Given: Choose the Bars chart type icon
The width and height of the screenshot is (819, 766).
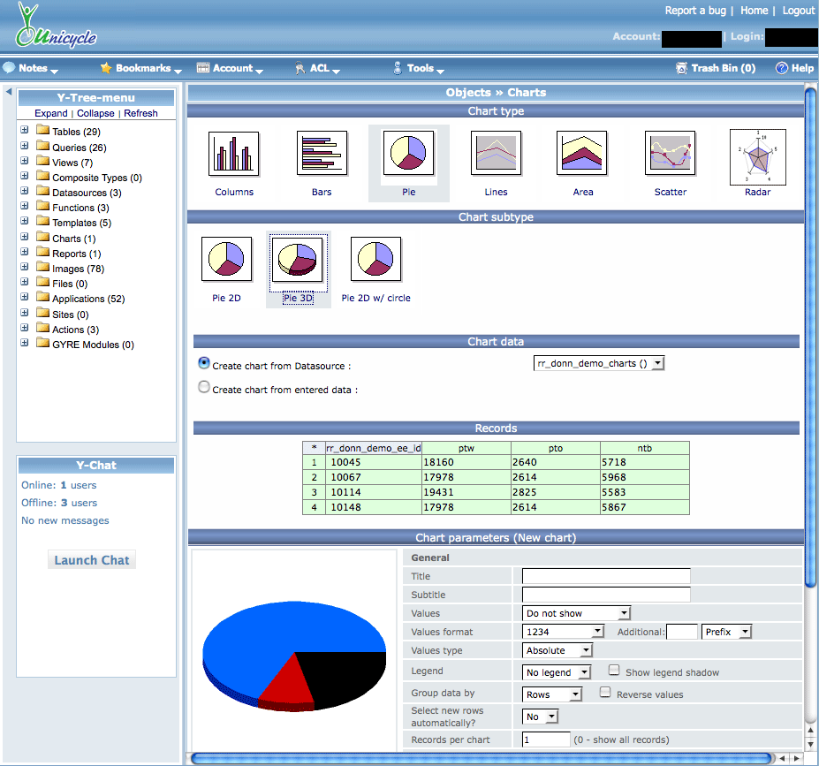Looking at the screenshot, I should [322, 154].
